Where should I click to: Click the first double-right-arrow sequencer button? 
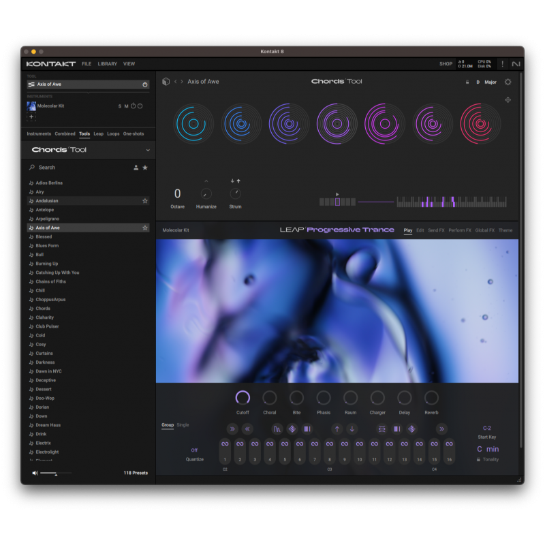232,429
